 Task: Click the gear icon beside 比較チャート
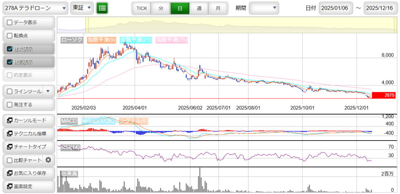click(x=48, y=160)
